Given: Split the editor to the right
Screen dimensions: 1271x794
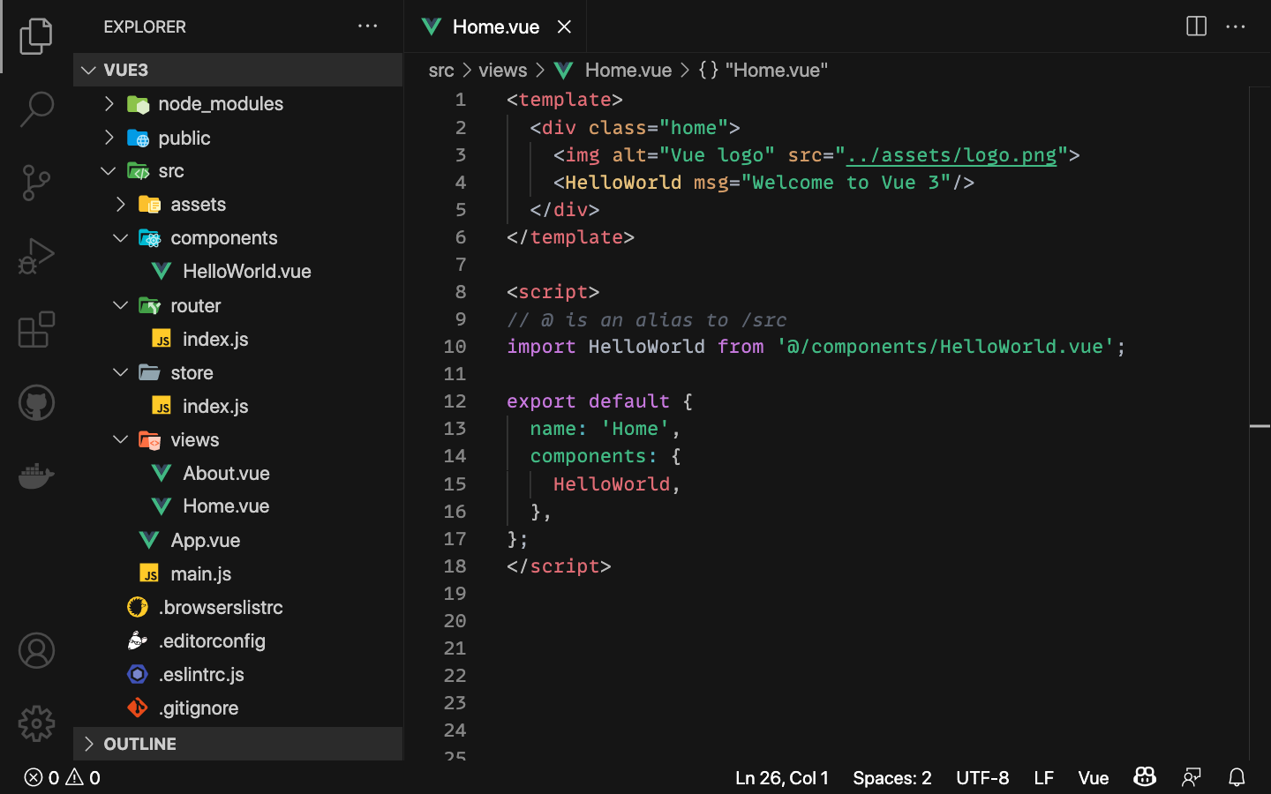Looking at the screenshot, I should pos(1195,26).
